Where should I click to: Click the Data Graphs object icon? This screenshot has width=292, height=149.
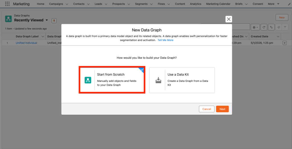tap(9, 19)
